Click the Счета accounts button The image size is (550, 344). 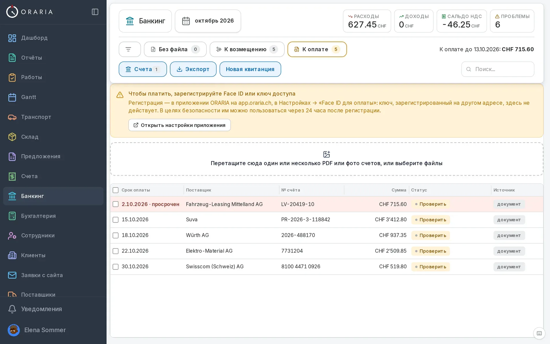point(143,69)
